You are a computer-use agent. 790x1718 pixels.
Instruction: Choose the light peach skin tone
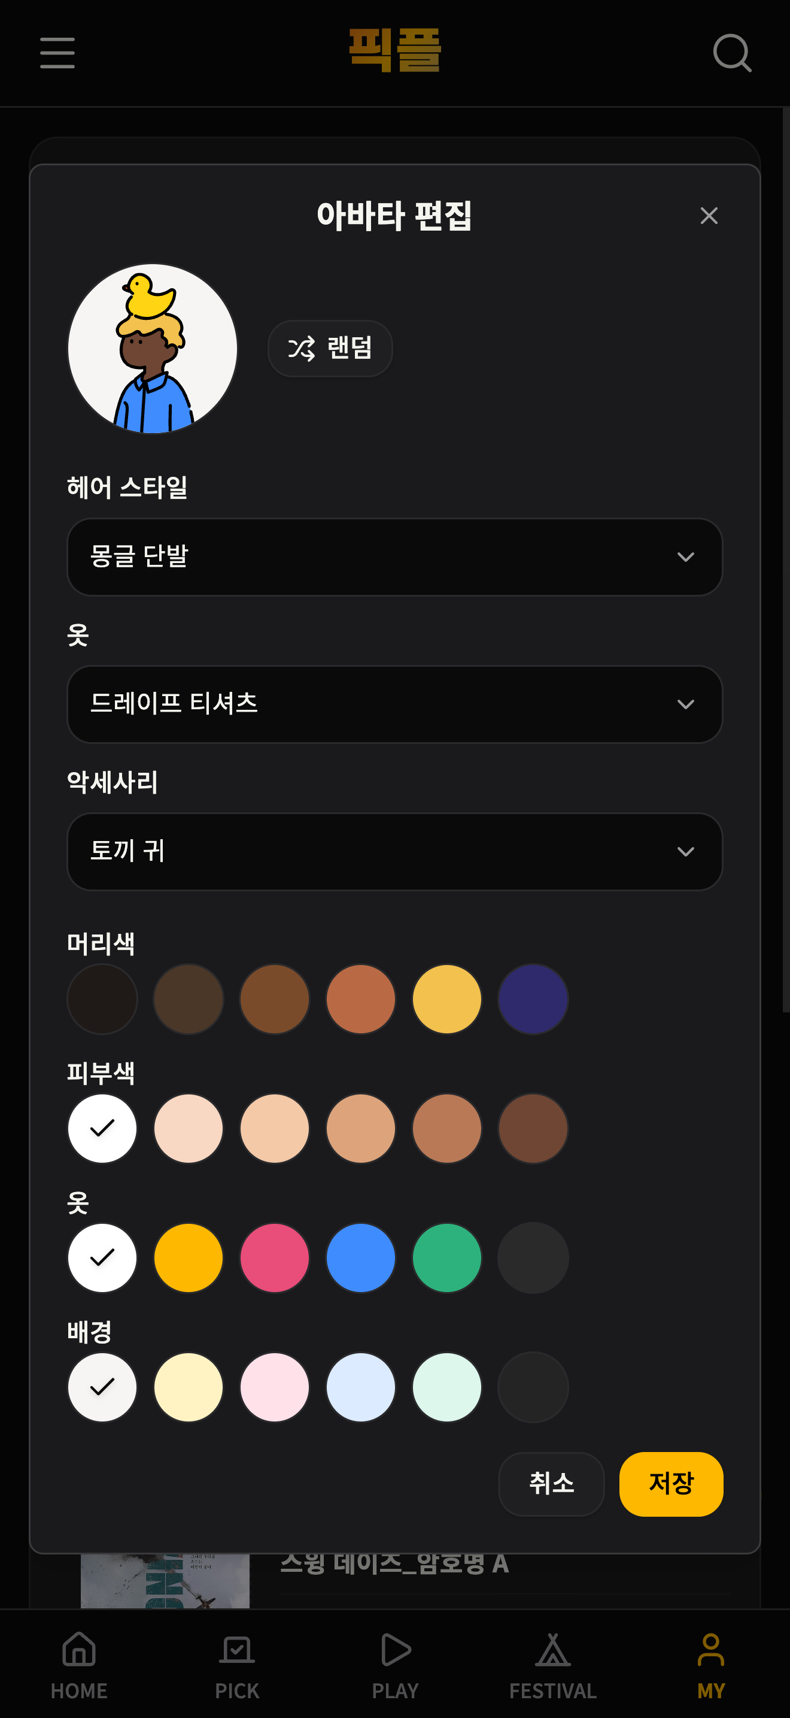[x=275, y=1129]
